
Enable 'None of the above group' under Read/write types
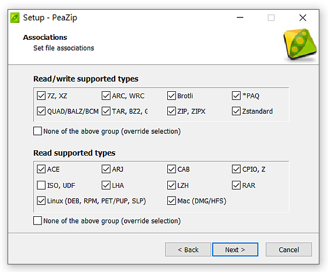(37, 131)
